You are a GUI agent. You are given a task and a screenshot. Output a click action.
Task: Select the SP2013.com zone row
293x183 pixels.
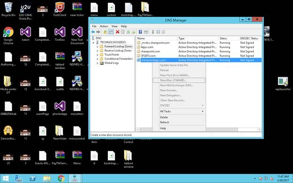click(x=199, y=56)
